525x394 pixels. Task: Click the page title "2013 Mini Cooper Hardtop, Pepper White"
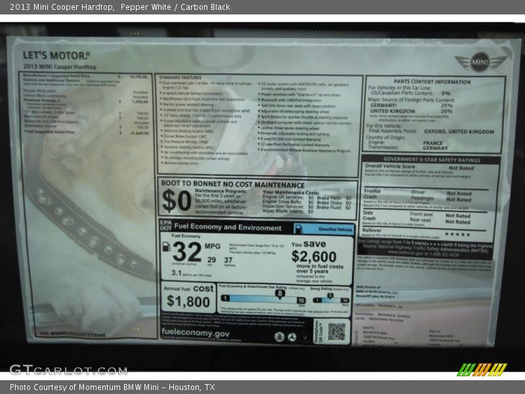(x=91, y=7)
